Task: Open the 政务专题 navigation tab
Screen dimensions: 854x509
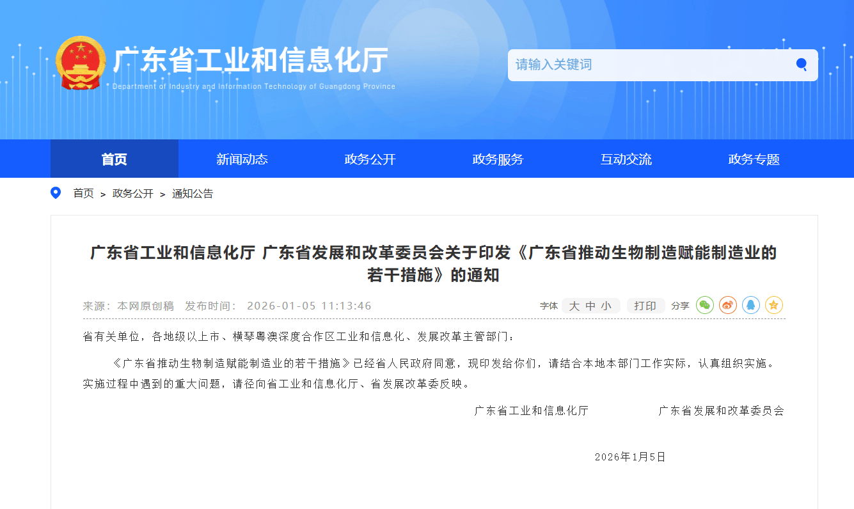Action: coord(754,159)
